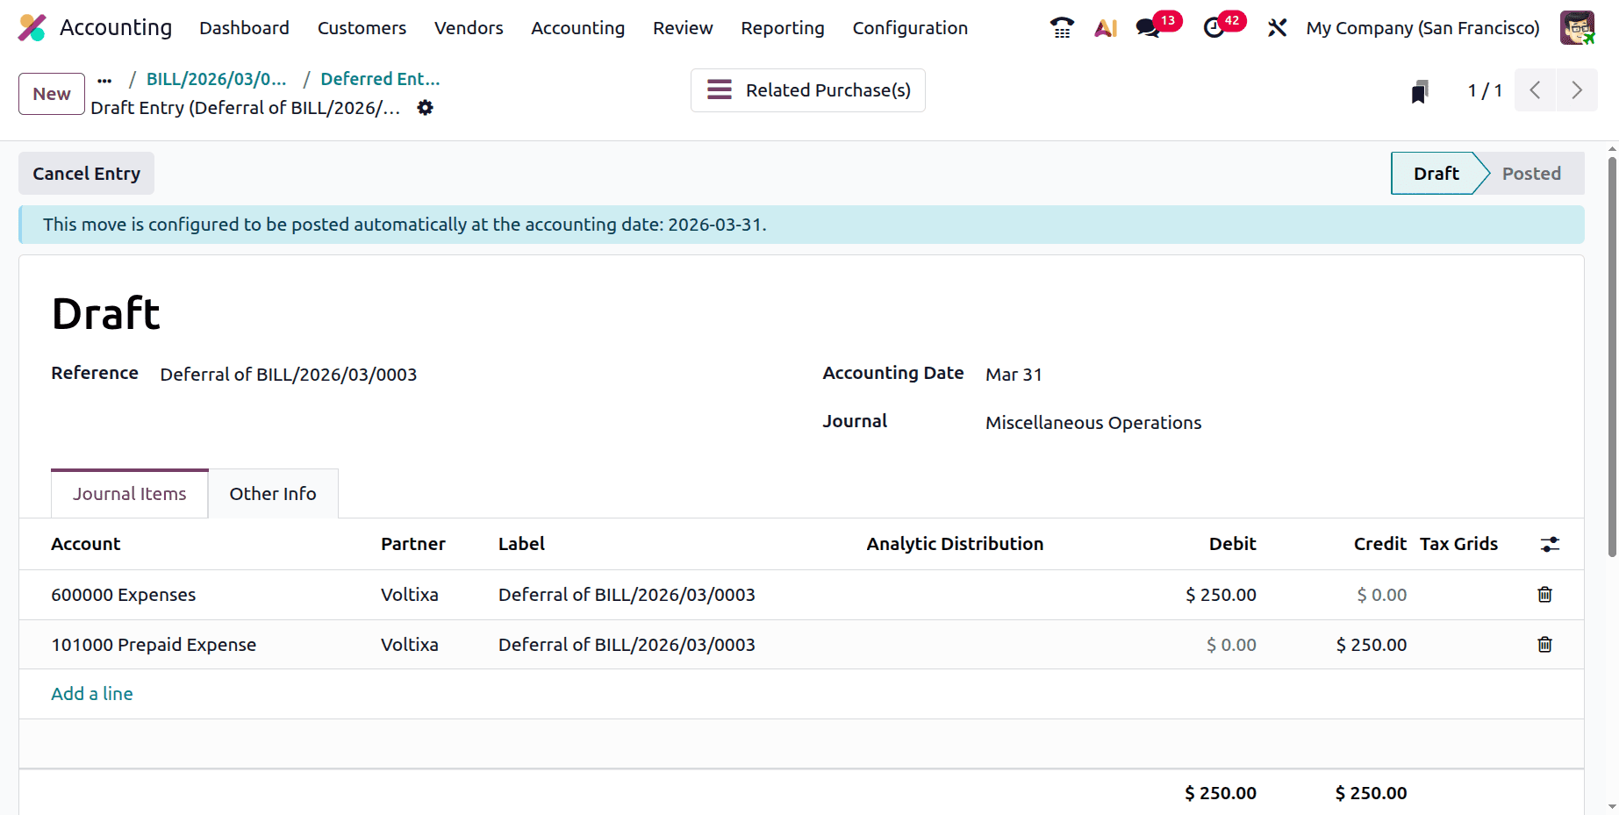Click the Posted status stage
Screen dimensions: 1619x815
click(1531, 174)
